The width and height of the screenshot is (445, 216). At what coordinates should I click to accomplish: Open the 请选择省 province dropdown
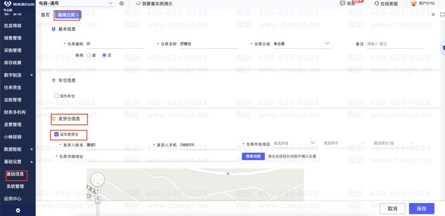click(x=294, y=143)
